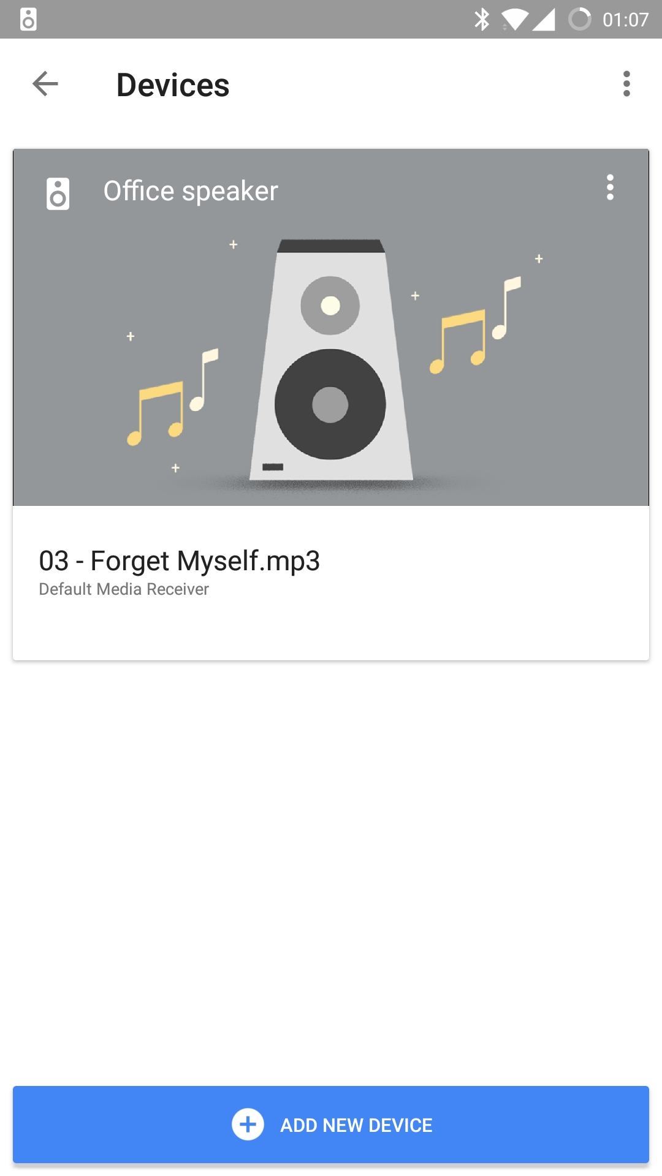
Task: Click the Default Media Receiver label
Action: click(124, 589)
